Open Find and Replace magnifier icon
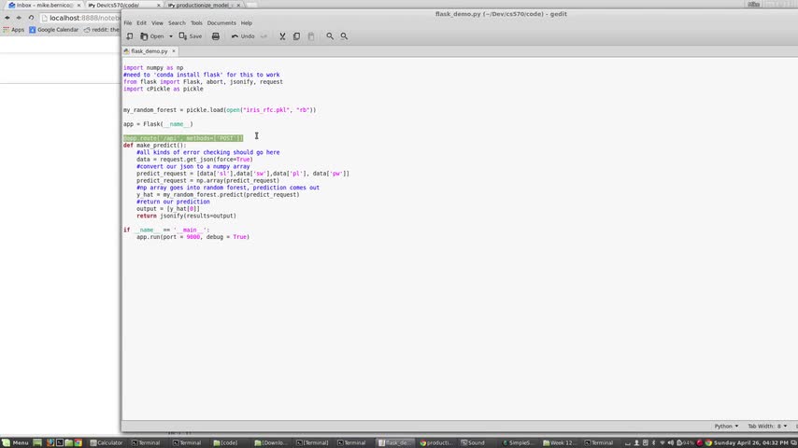This screenshot has height=448, width=798. pyautogui.click(x=344, y=36)
